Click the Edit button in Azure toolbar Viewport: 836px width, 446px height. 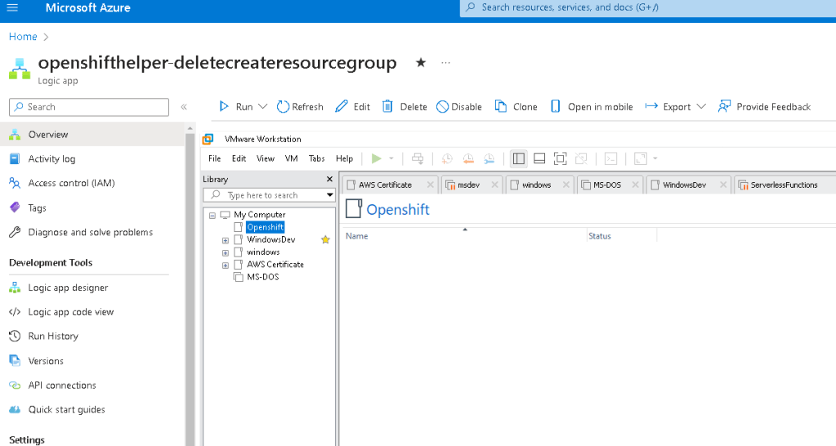point(352,106)
